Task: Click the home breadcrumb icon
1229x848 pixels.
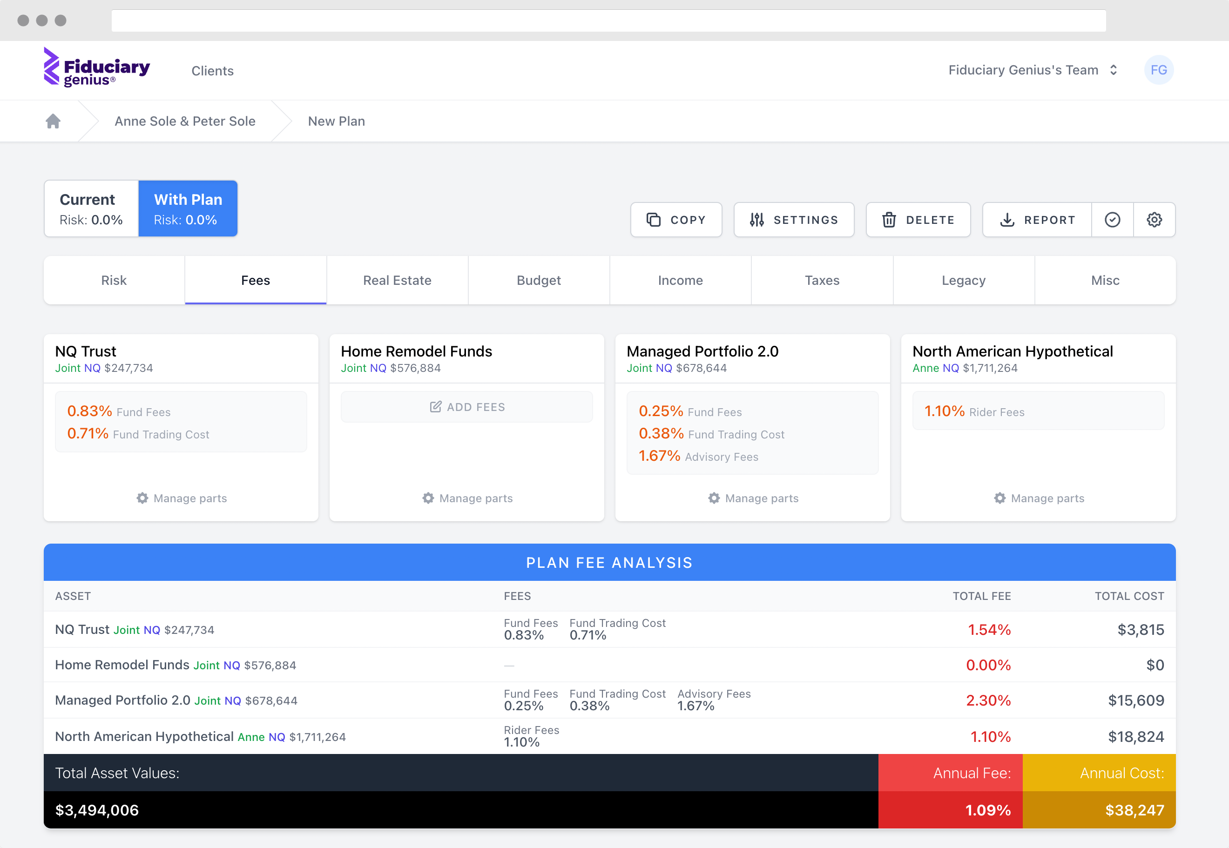Action: [x=53, y=121]
